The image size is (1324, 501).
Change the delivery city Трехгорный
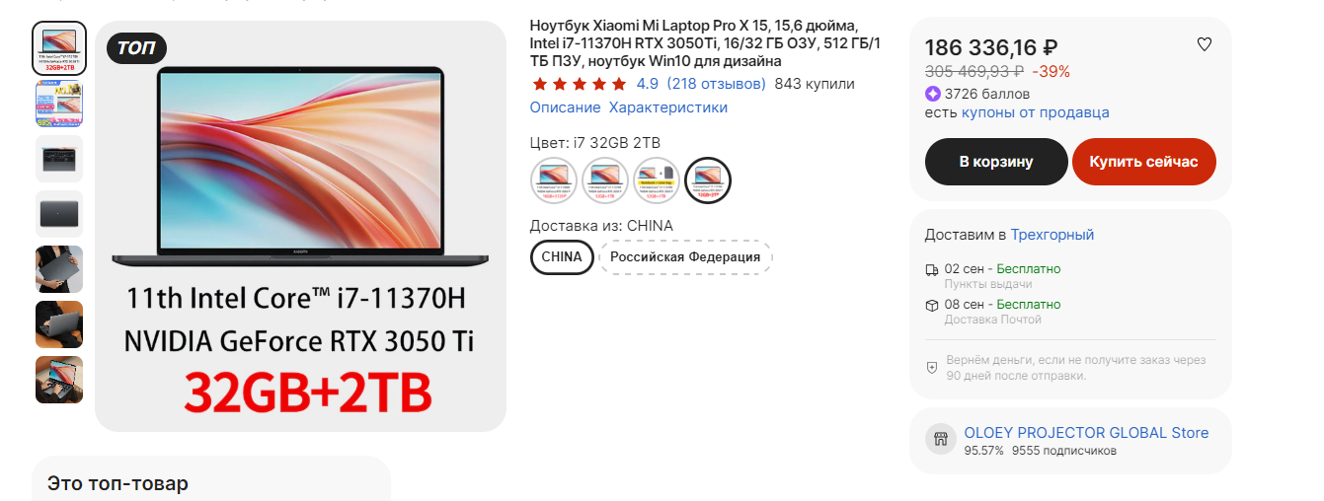[1052, 235]
